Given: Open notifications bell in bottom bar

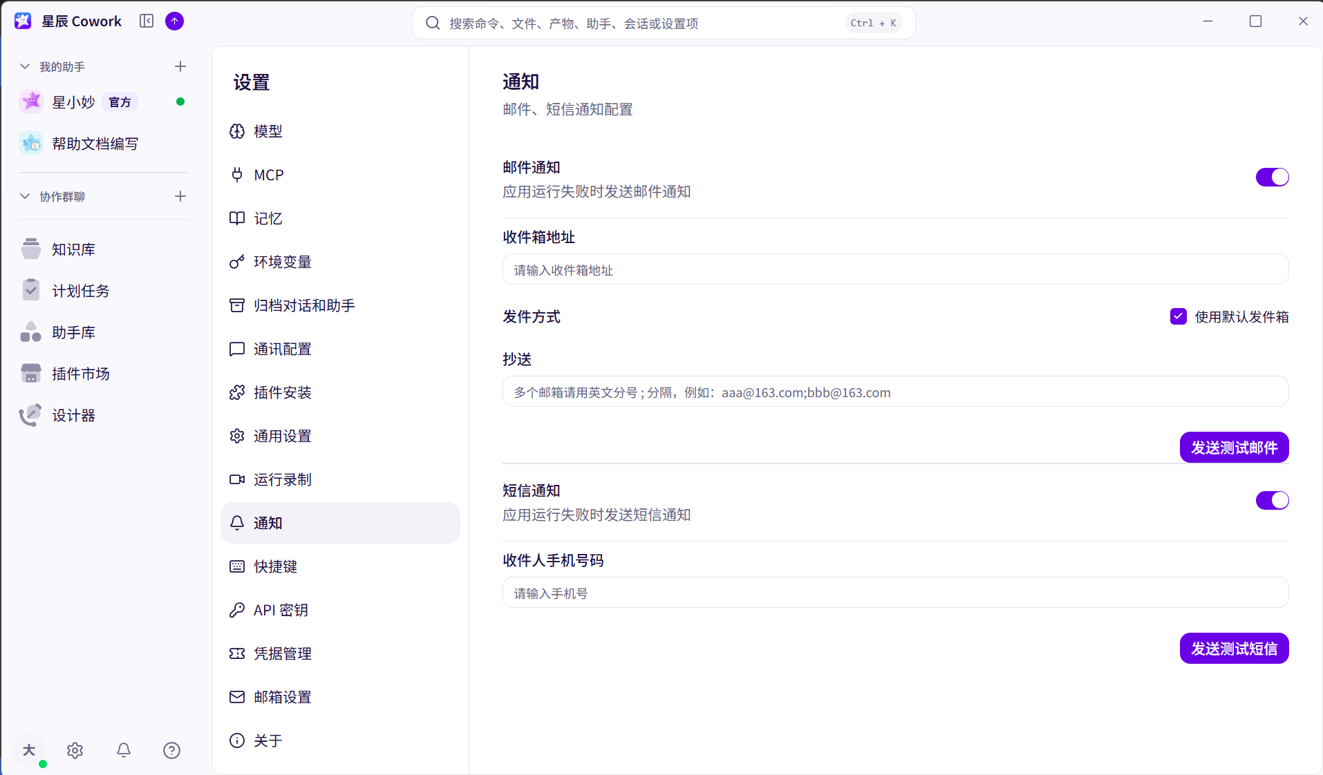Looking at the screenshot, I should 124,750.
